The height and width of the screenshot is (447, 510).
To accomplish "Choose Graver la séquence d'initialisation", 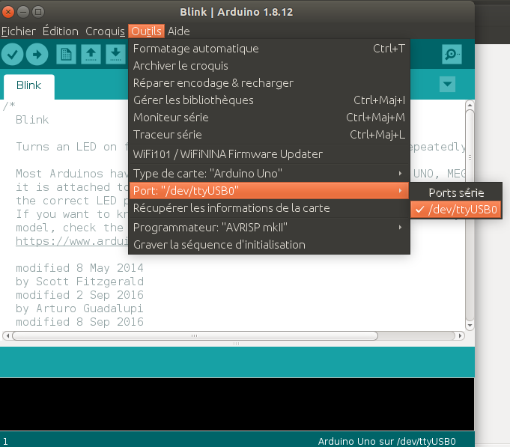I will (x=269, y=245).
